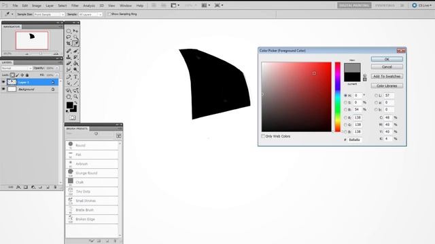This screenshot has width=435, height=244.
Task: Select the Smudge tool
Action: tap(69, 69)
